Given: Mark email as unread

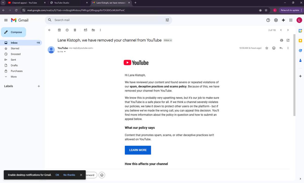Looking at the screenshot, I should coord(86,30).
